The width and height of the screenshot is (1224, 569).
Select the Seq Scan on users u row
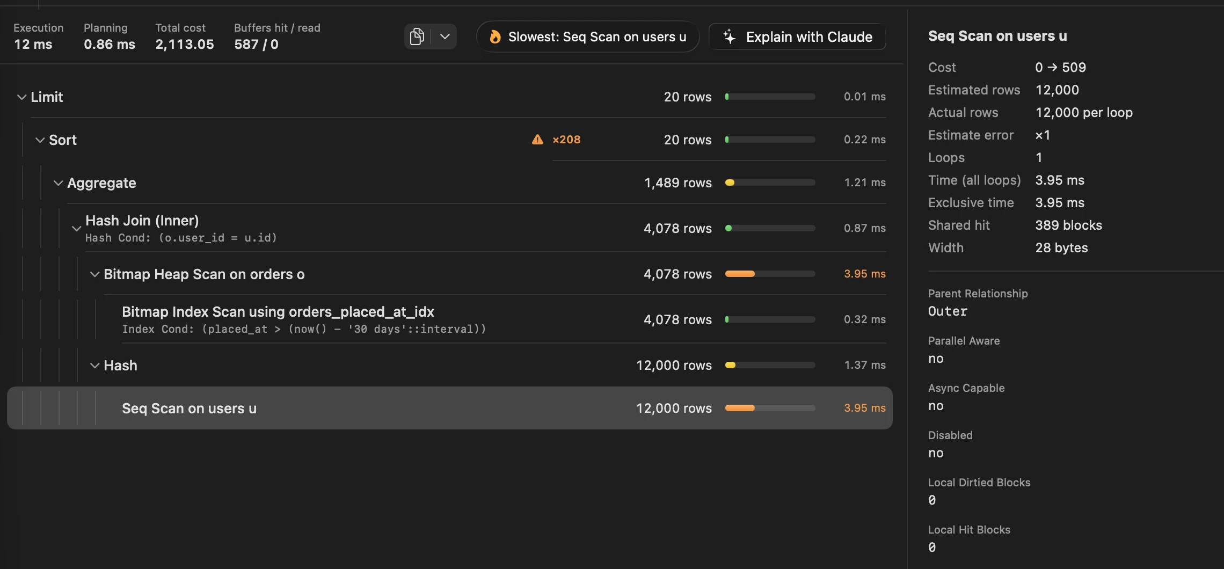[450, 408]
